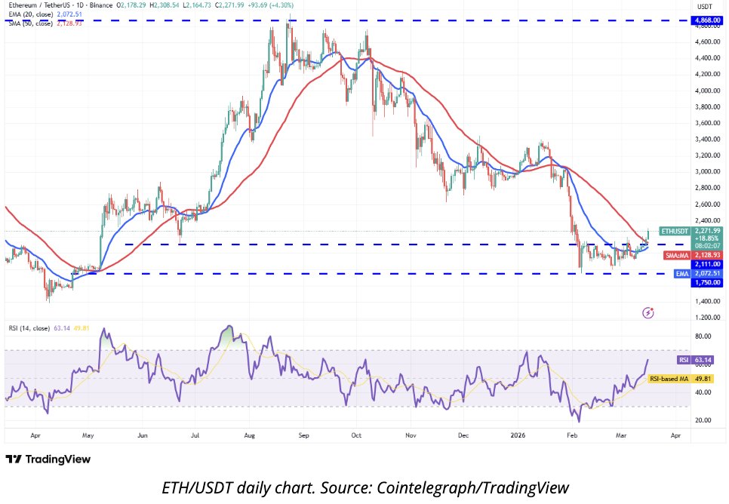Click the 4,600.00 price axis label
The image size is (729, 504).
pos(708,41)
